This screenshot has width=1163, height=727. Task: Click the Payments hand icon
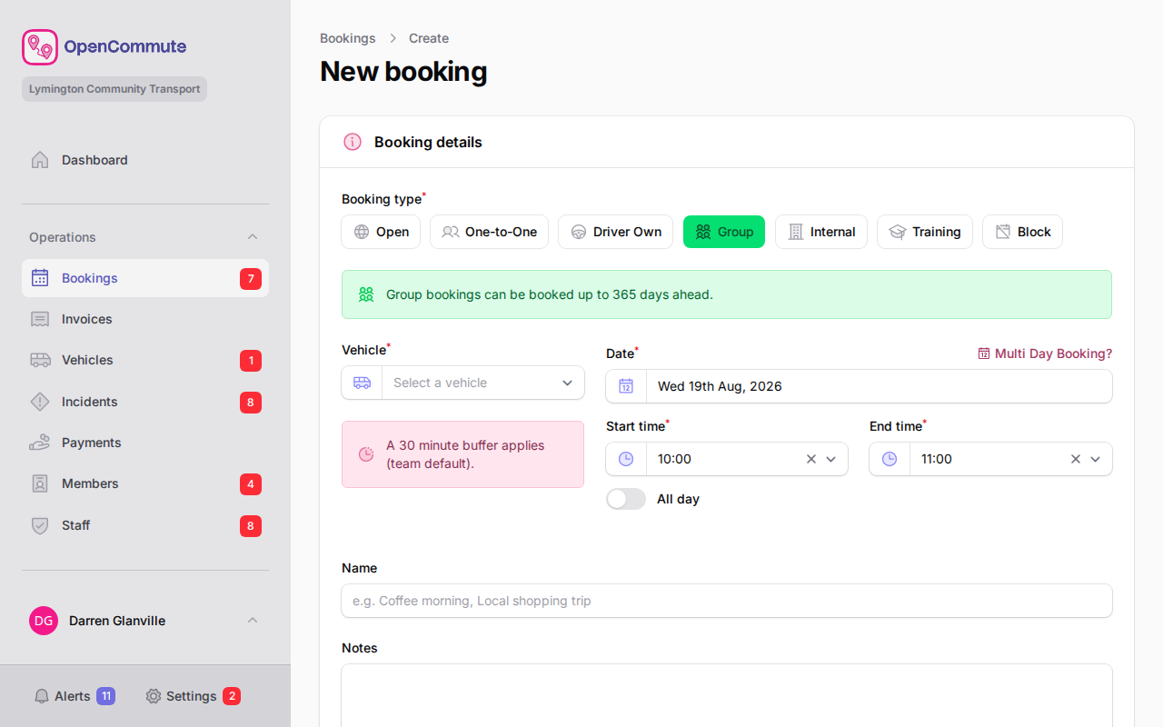pos(40,443)
